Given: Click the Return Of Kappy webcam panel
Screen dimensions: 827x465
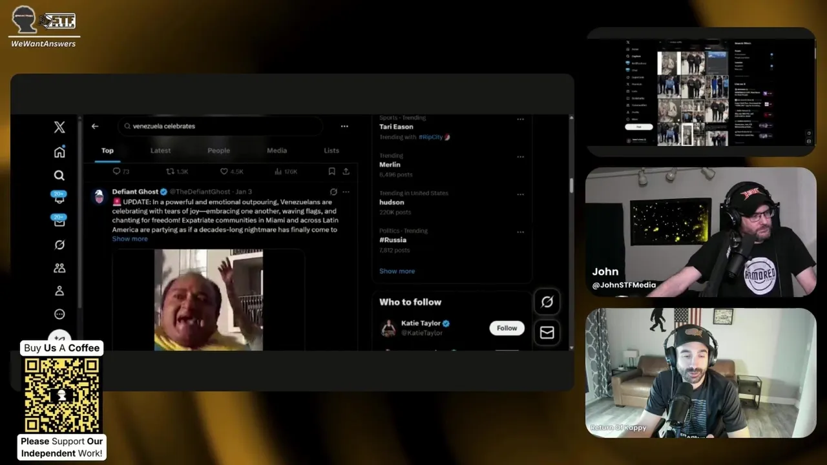Looking at the screenshot, I should click(x=700, y=373).
